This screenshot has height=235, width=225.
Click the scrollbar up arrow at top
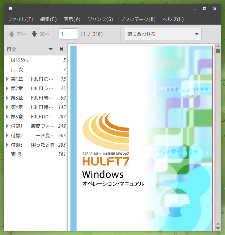point(218,46)
